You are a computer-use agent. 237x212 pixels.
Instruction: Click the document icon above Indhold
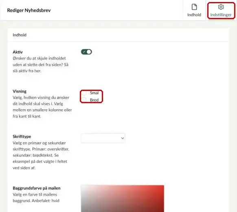click(194, 7)
